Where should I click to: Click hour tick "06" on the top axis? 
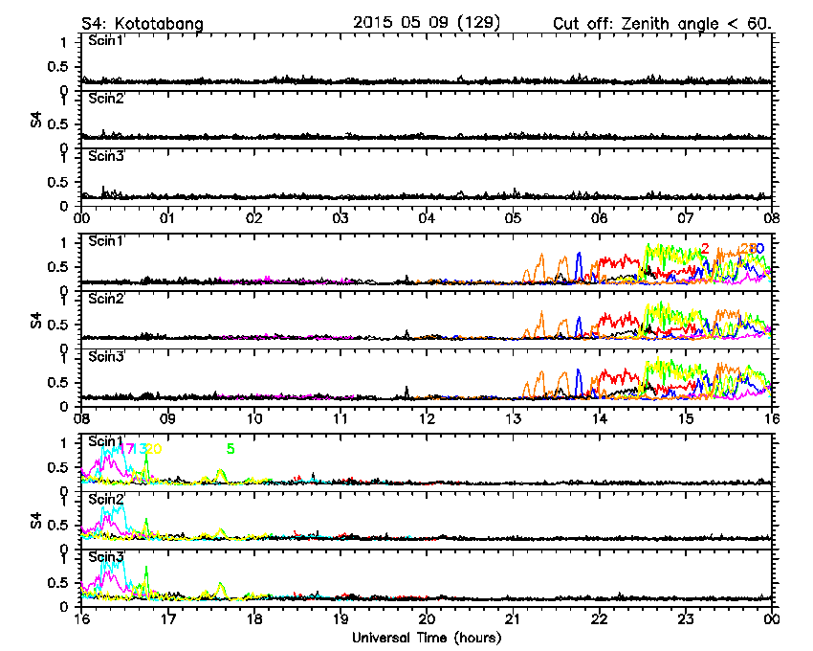pos(600,218)
